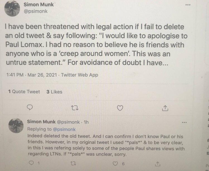
Task: Share the main tweet
Action: click(x=164, y=108)
